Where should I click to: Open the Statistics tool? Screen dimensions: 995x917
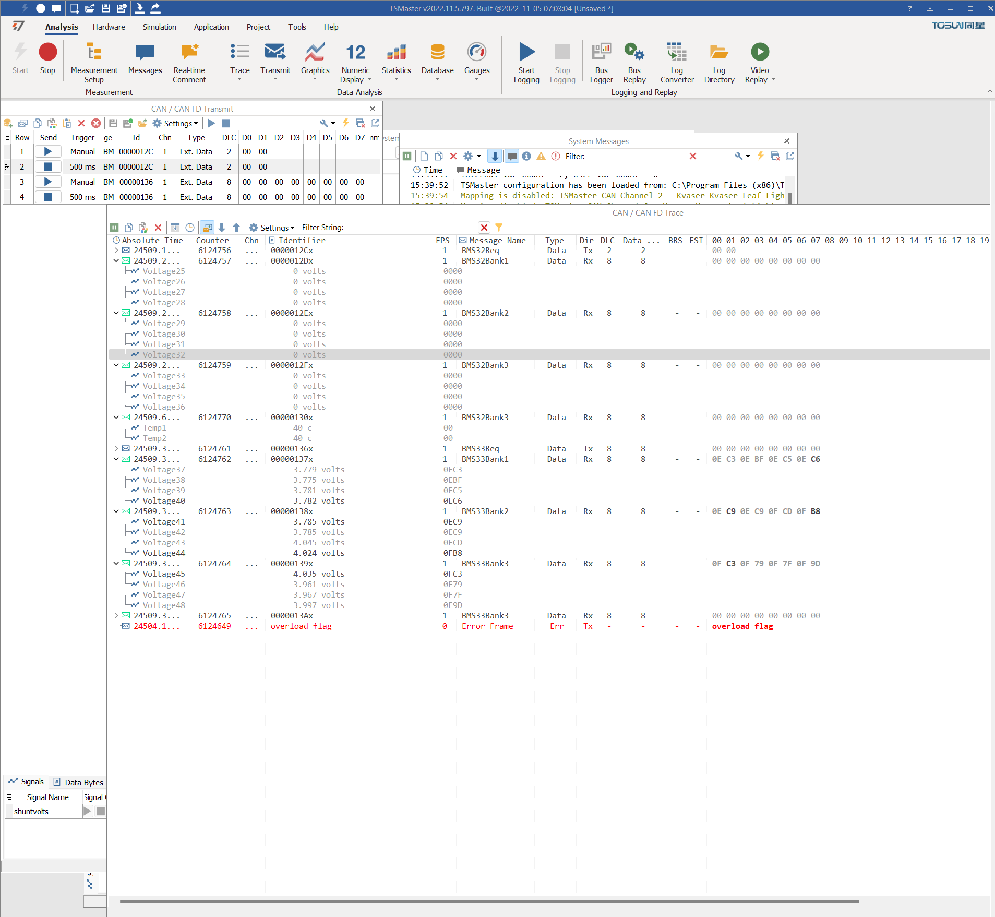[x=396, y=53]
